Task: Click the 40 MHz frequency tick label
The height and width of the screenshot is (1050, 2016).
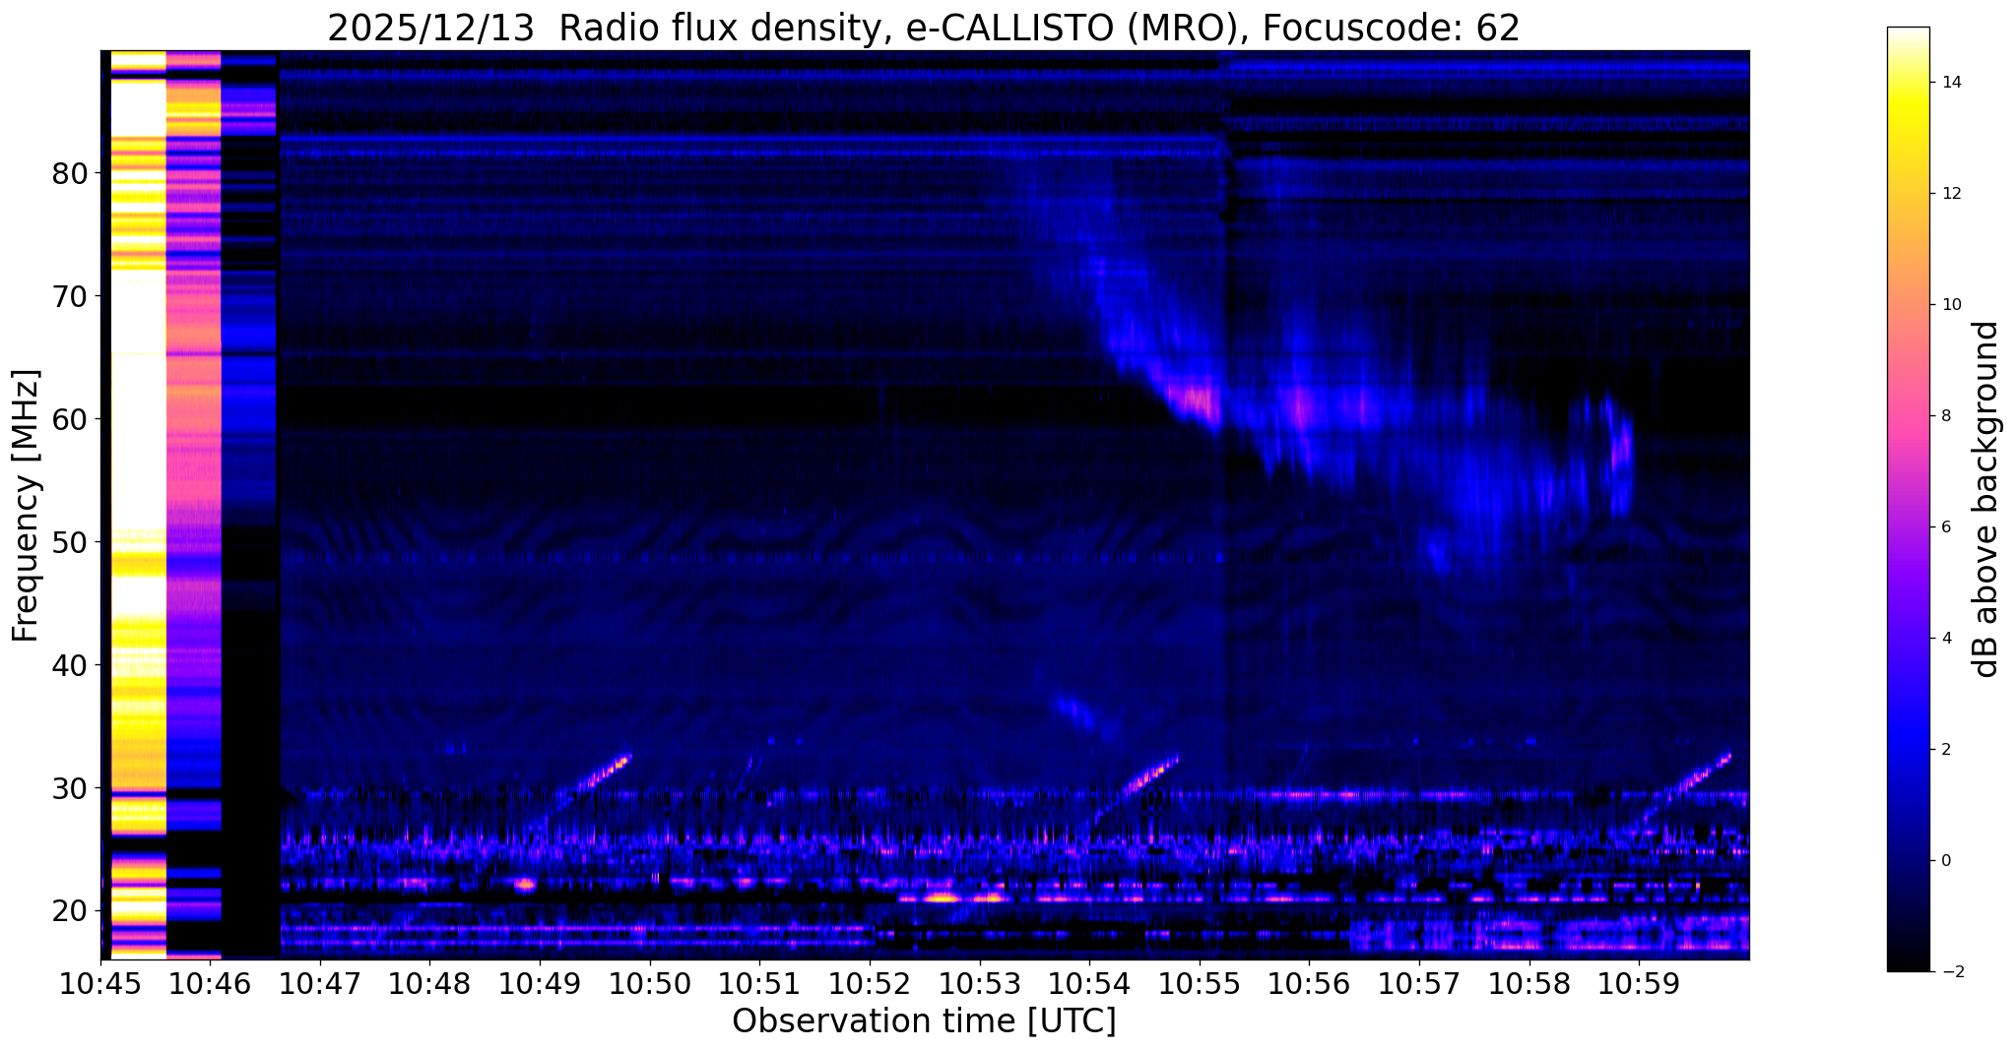Action: pos(69,665)
